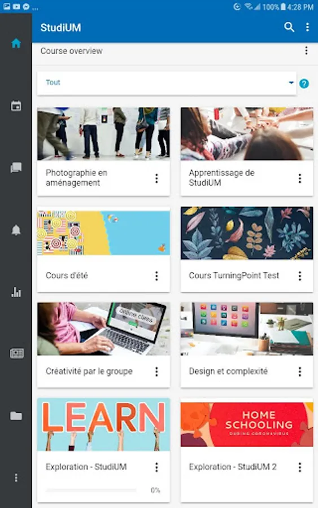Open the messages chat icon in sidebar

coord(16,168)
